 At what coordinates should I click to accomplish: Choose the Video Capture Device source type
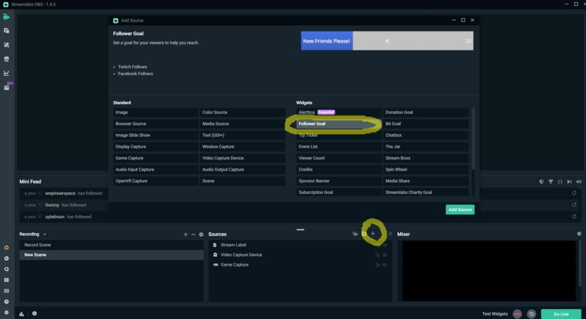(x=243, y=158)
